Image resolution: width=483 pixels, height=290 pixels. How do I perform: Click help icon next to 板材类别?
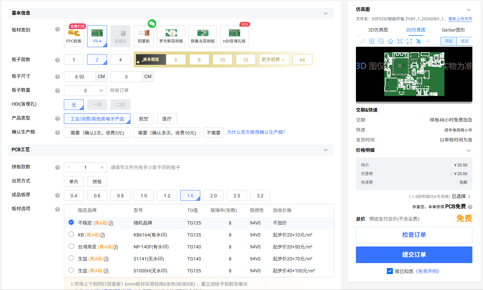coord(58,30)
